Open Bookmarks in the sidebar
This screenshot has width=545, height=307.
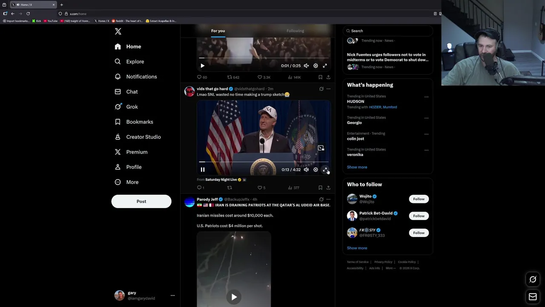134,122
